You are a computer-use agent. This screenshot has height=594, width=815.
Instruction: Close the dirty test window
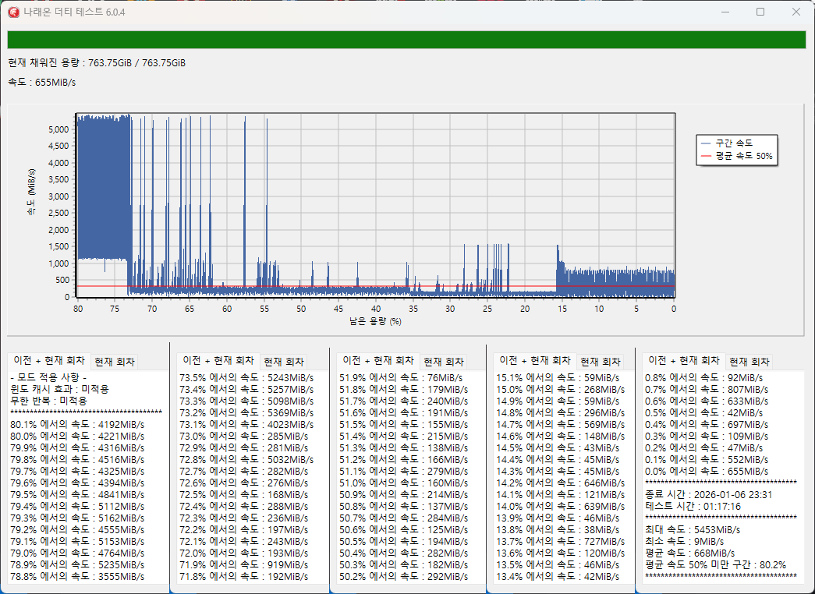796,12
